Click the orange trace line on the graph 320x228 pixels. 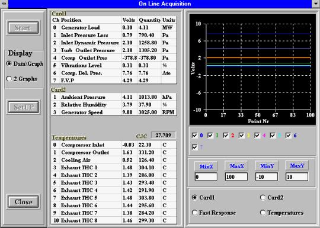(x=258, y=58)
